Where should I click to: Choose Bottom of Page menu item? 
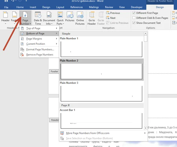pos(39,33)
